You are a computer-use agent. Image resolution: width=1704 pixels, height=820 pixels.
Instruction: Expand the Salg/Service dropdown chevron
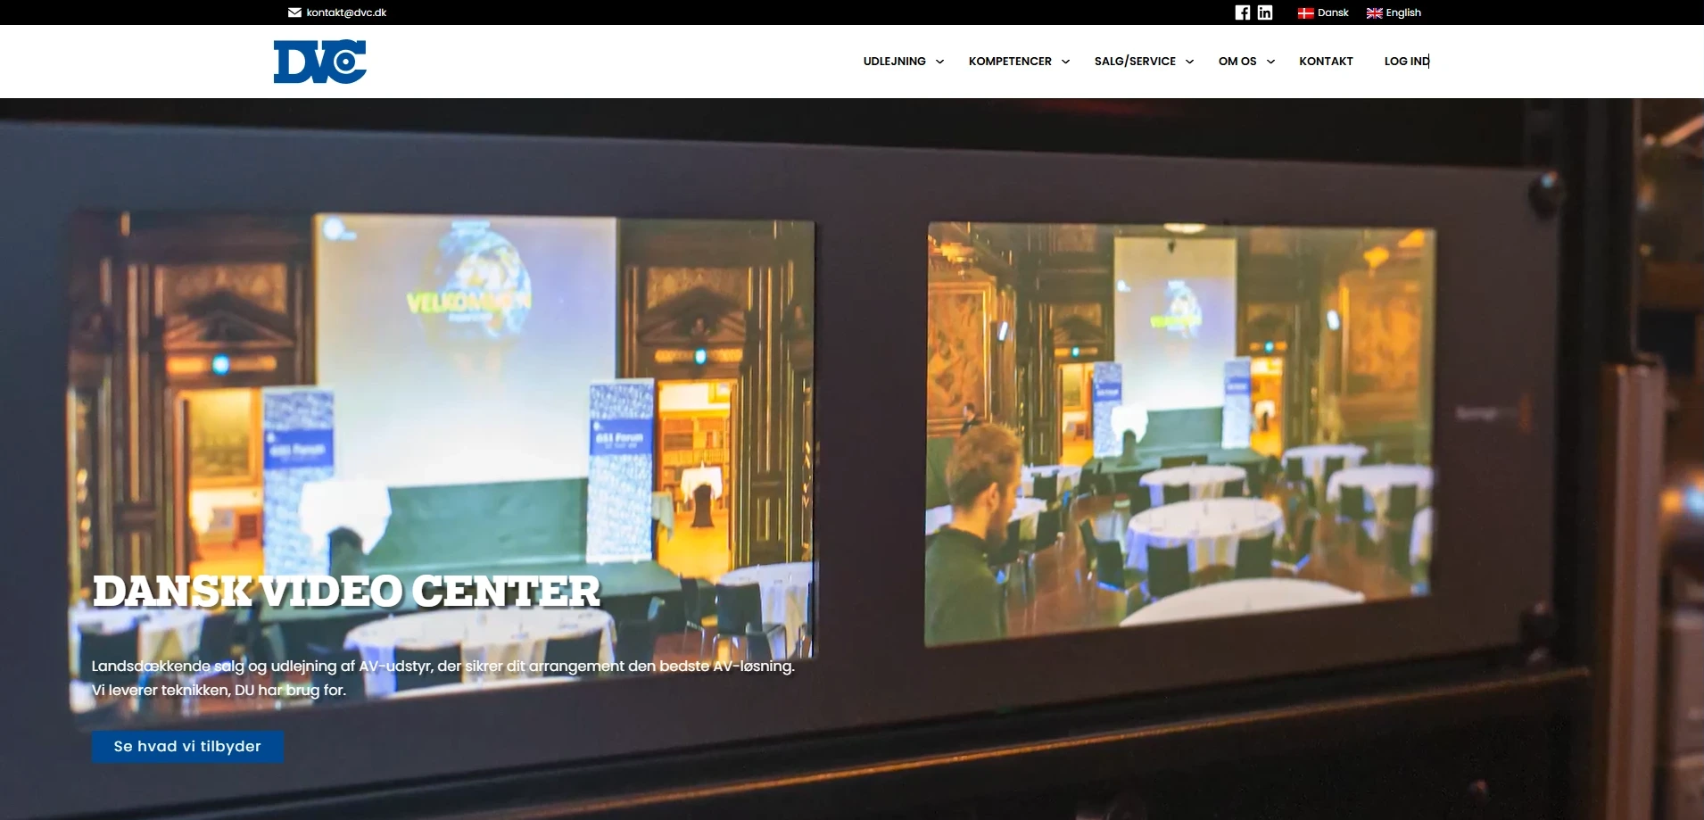coord(1189,62)
